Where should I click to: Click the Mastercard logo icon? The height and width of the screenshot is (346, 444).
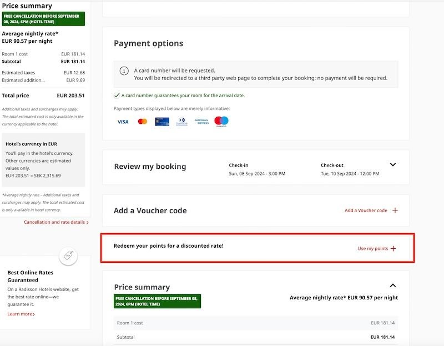coord(143,122)
